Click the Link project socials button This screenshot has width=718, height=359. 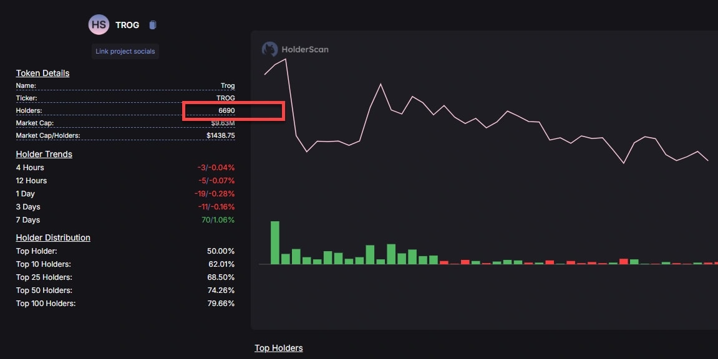[x=125, y=51]
